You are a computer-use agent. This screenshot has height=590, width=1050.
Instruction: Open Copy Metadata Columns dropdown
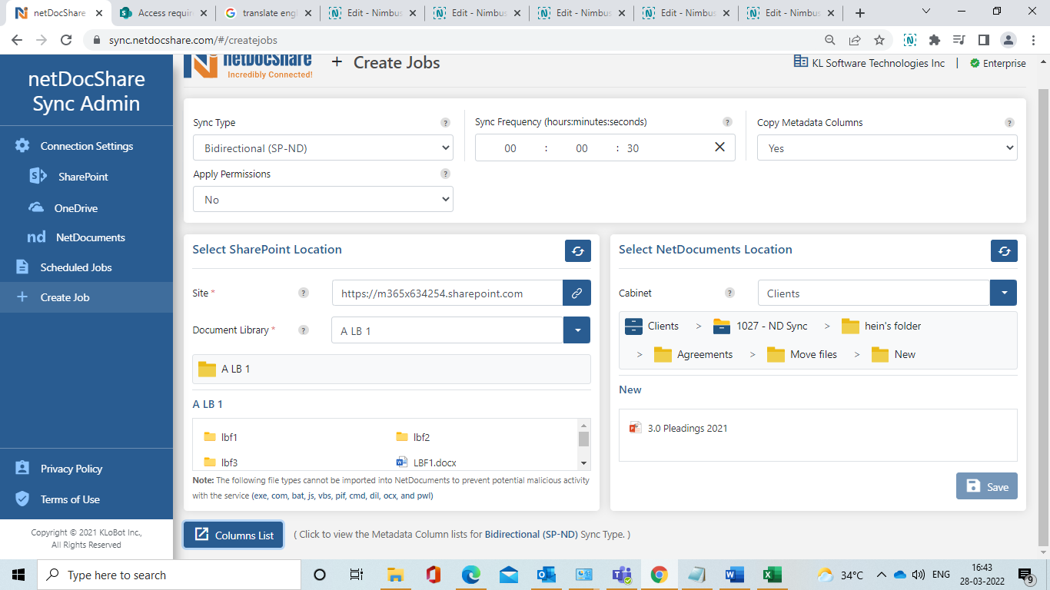point(887,148)
